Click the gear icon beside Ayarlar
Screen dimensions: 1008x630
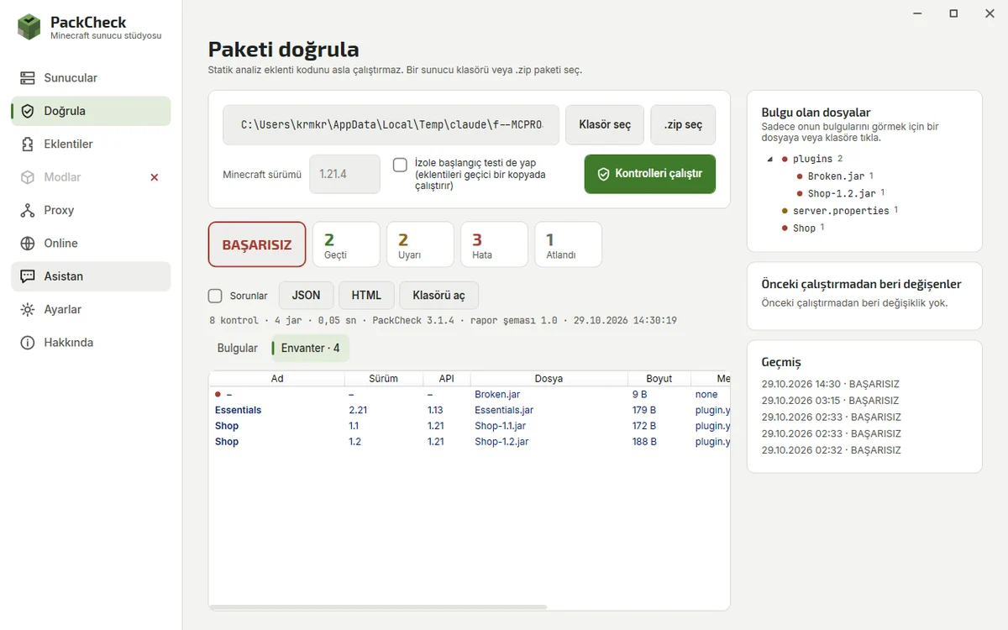click(x=28, y=310)
